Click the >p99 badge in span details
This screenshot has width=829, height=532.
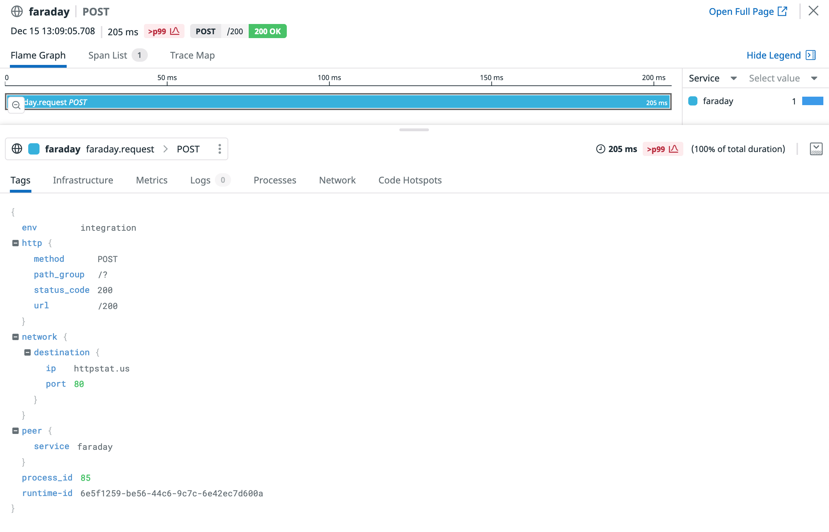click(x=662, y=149)
